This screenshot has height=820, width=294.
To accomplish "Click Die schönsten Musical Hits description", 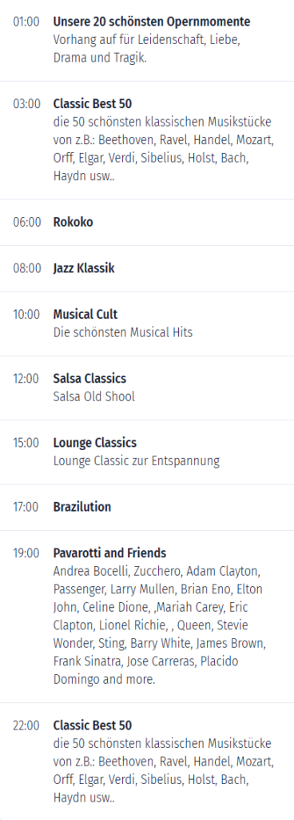I will click(123, 332).
